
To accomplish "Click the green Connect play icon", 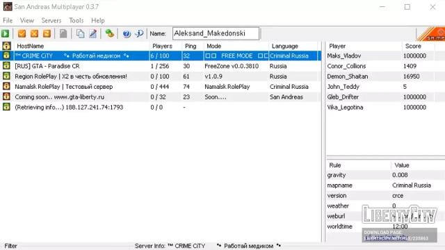I will coord(5,33).
